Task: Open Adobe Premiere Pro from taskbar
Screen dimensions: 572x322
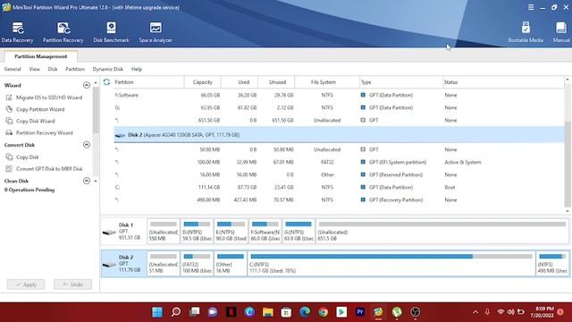Action: point(359,312)
